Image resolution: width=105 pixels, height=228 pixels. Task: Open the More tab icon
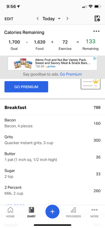tap(94, 210)
